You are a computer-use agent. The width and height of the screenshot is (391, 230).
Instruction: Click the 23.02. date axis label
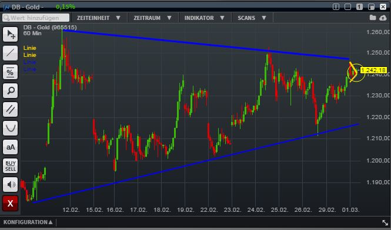232,210
